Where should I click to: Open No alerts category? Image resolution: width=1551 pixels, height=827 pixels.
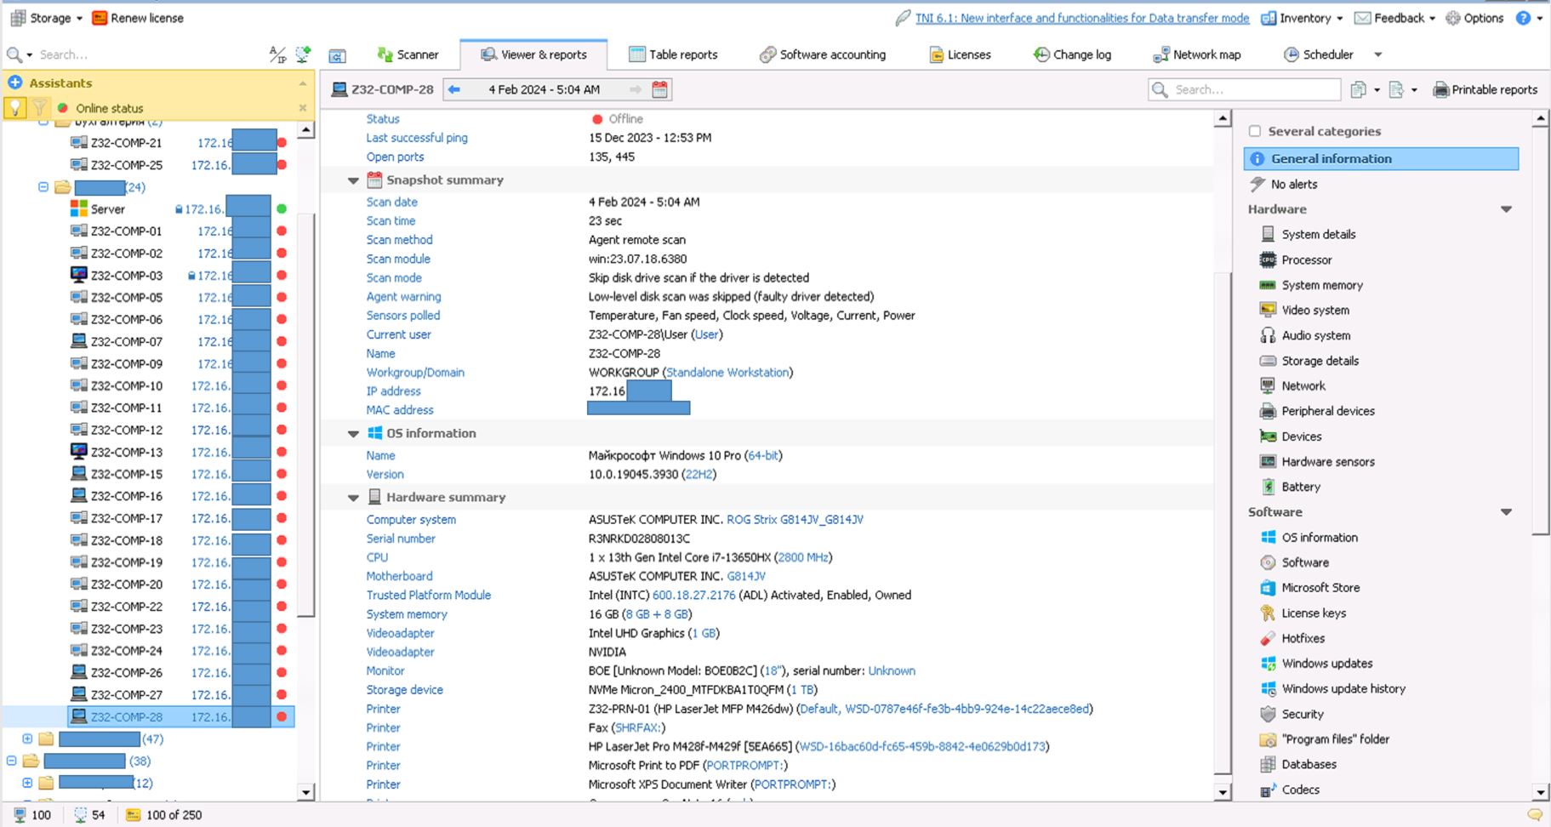point(1284,185)
